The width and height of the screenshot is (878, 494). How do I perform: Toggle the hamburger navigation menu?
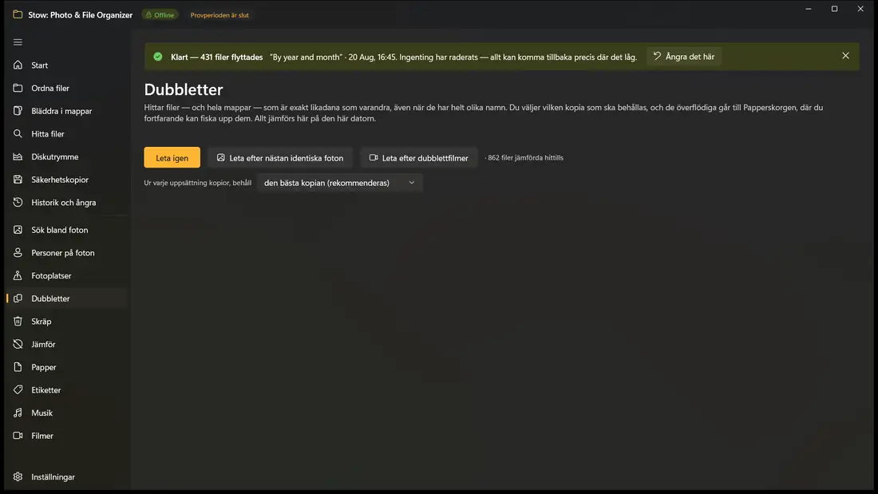point(18,42)
